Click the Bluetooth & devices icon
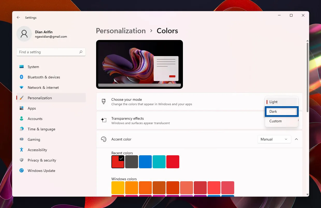Viewport: 321px width, 208px height. click(x=22, y=77)
